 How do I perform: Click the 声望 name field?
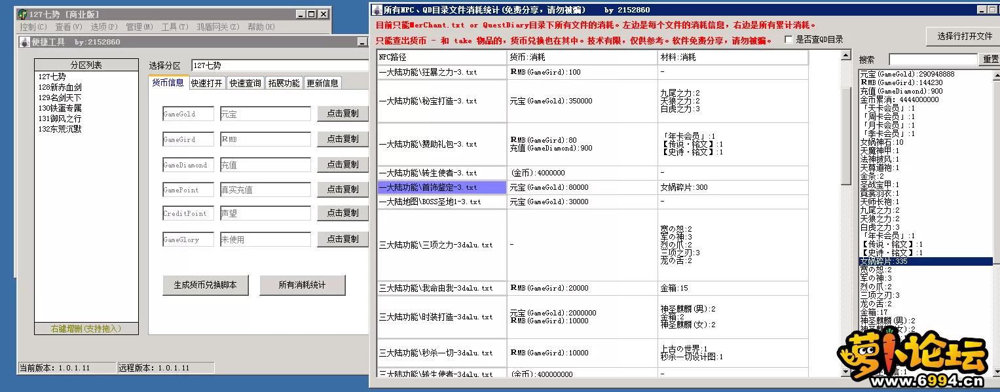point(265,213)
